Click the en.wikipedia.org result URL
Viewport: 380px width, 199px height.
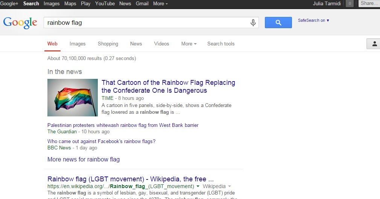[121, 186]
